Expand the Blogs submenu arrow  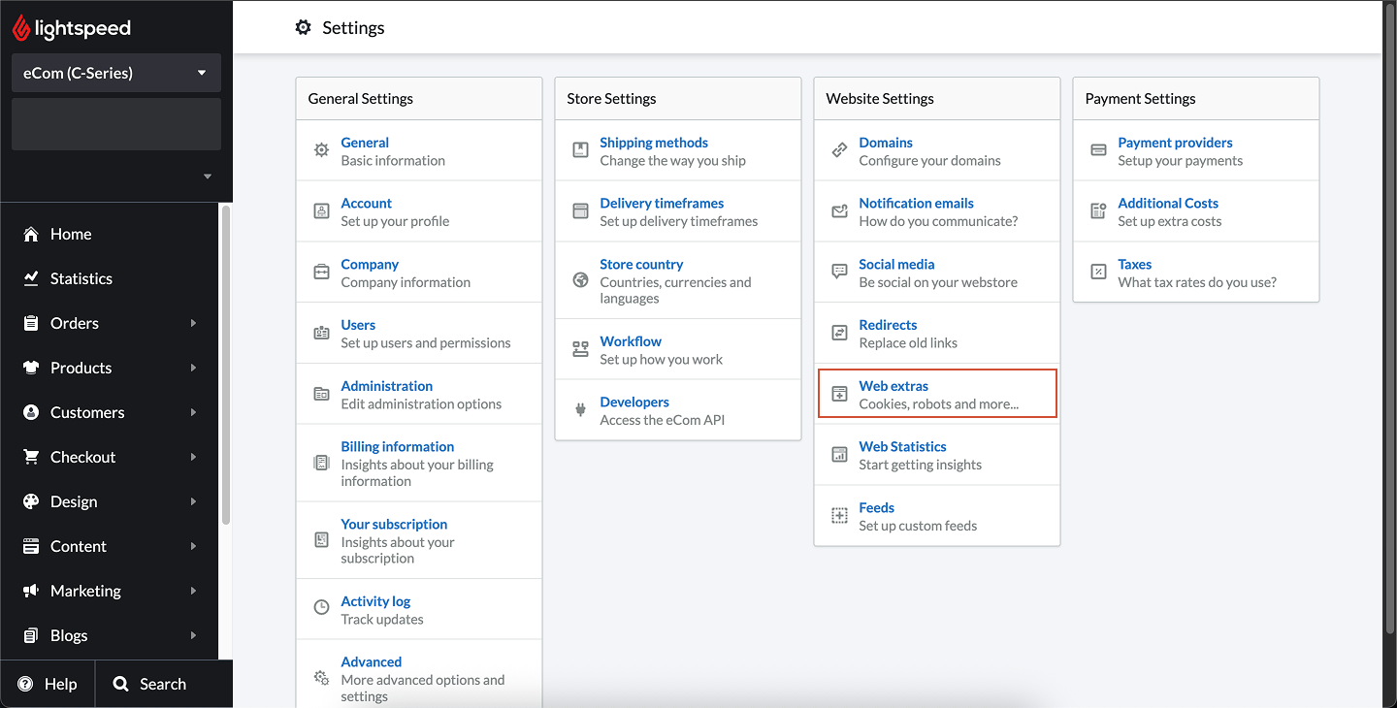(x=193, y=635)
